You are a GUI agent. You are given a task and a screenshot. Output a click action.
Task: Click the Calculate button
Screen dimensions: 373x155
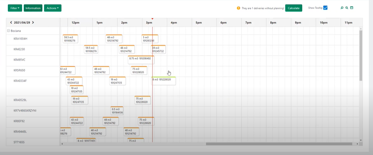293,8
